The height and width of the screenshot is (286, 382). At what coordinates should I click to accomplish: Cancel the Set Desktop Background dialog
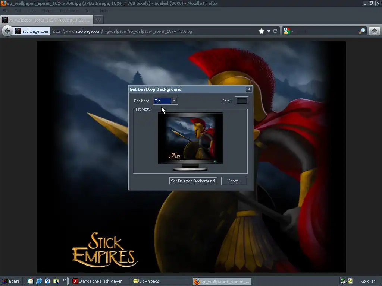[x=234, y=181]
